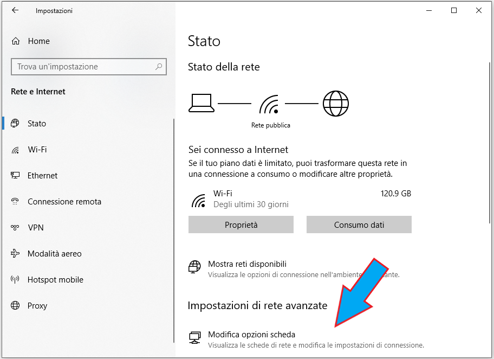Click the VPN icon in the sidebar

pyautogui.click(x=16, y=228)
